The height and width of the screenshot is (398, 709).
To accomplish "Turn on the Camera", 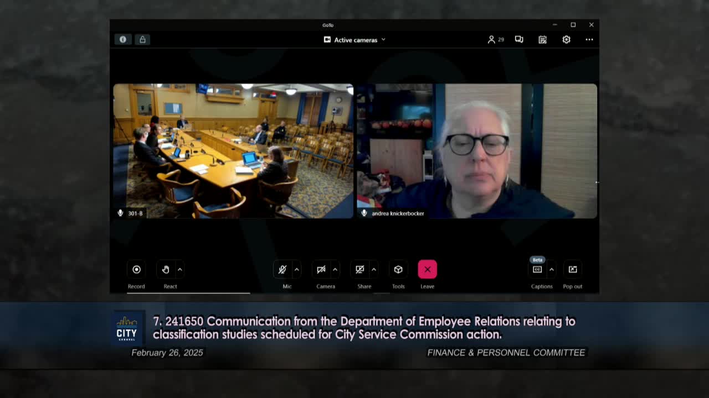I will point(321,270).
